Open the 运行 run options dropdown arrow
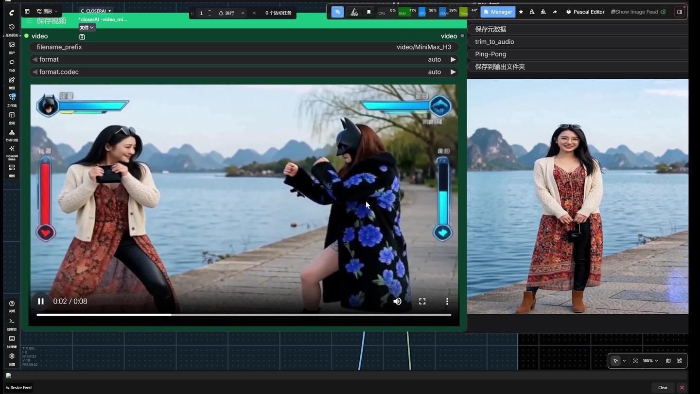The height and width of the screenshot is (394, 700). click(243, 13)
